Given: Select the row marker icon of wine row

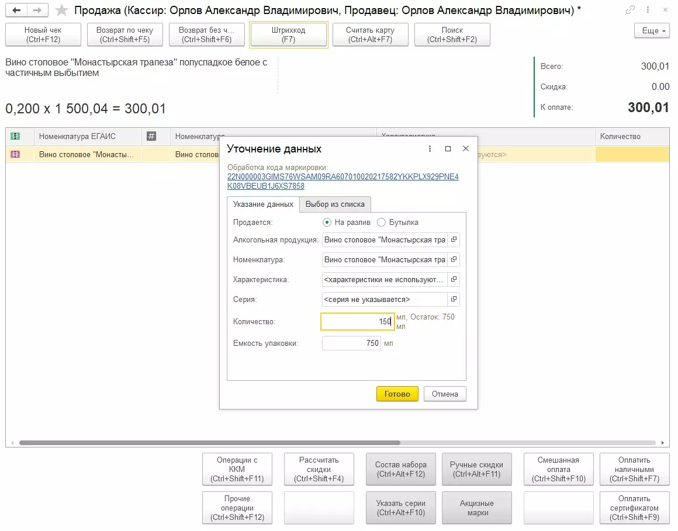Looking at the screenshot, I should (x=15, y=154).
